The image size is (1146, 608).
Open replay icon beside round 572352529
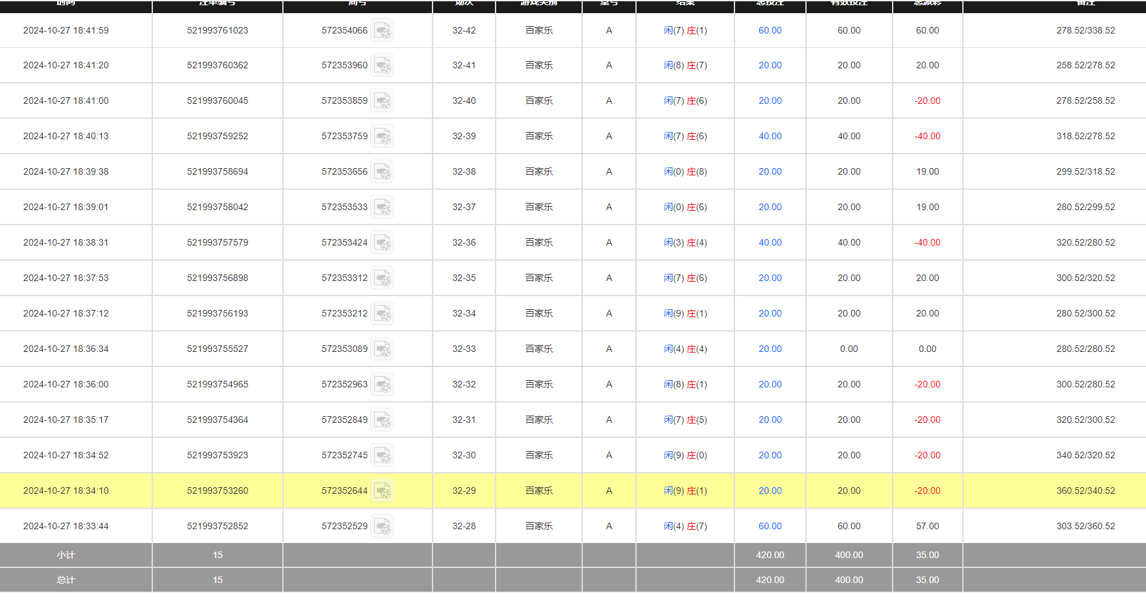pyautogui.click(x=382, y=527)
